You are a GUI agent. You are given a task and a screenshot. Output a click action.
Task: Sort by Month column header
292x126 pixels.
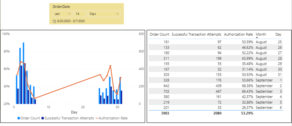[261, 34]
